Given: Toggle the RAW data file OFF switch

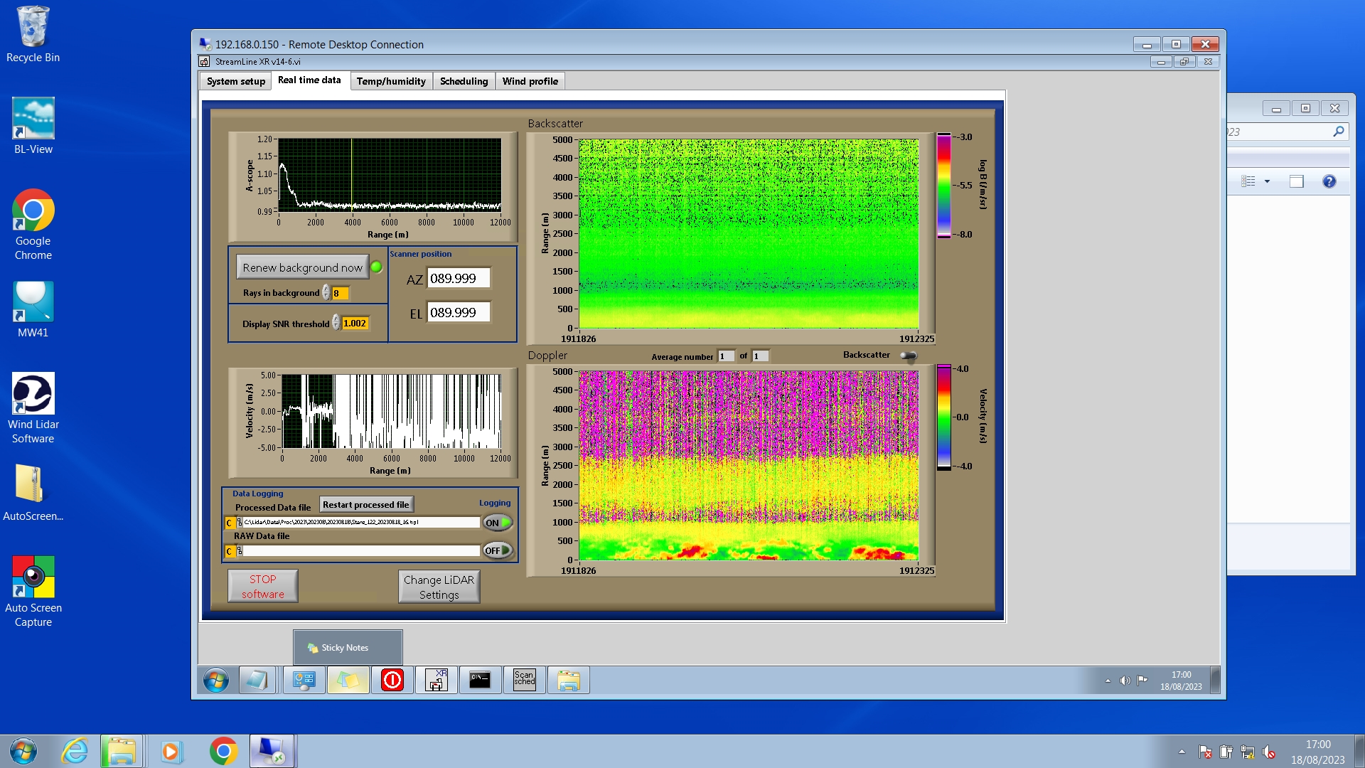Looking at the screenshot, I should 498,550.
